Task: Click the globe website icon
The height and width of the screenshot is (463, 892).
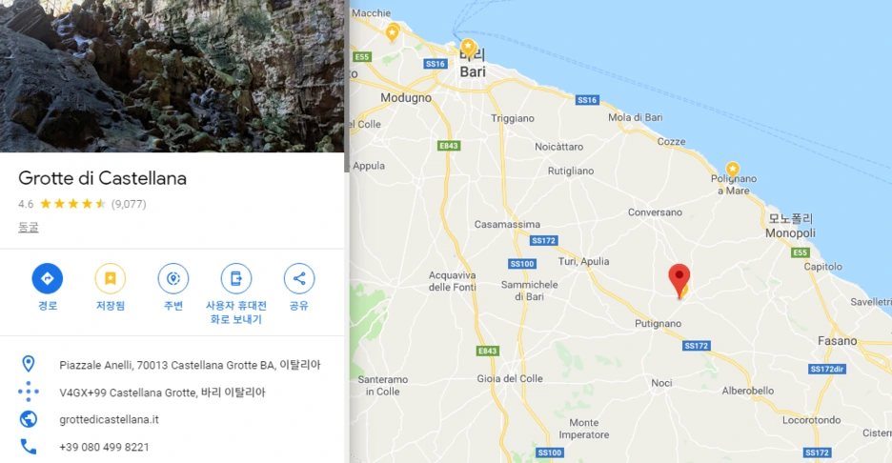Action: [x=28, y=419]
